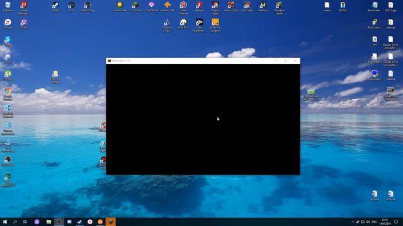
Task: Open the BSODs desktop item
Action: pyautogui.click(x=343, y=7)
